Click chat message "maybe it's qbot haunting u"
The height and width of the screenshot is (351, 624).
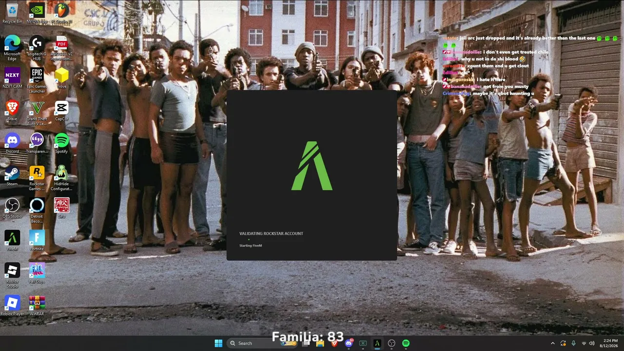pyautogui.click(x=503, y=93)
